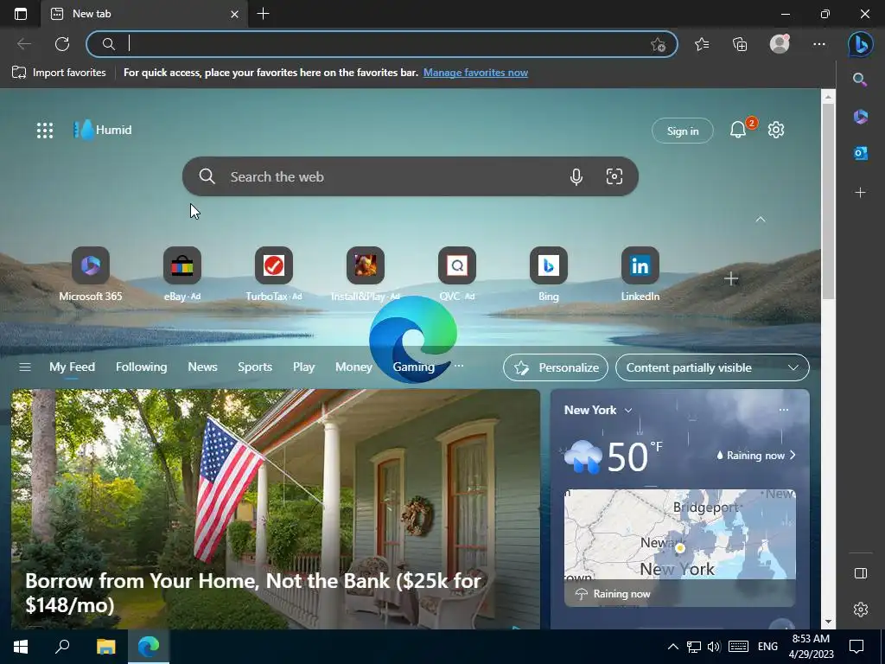
Task: Open the Windows notification center
Action: tap(856, 647)
